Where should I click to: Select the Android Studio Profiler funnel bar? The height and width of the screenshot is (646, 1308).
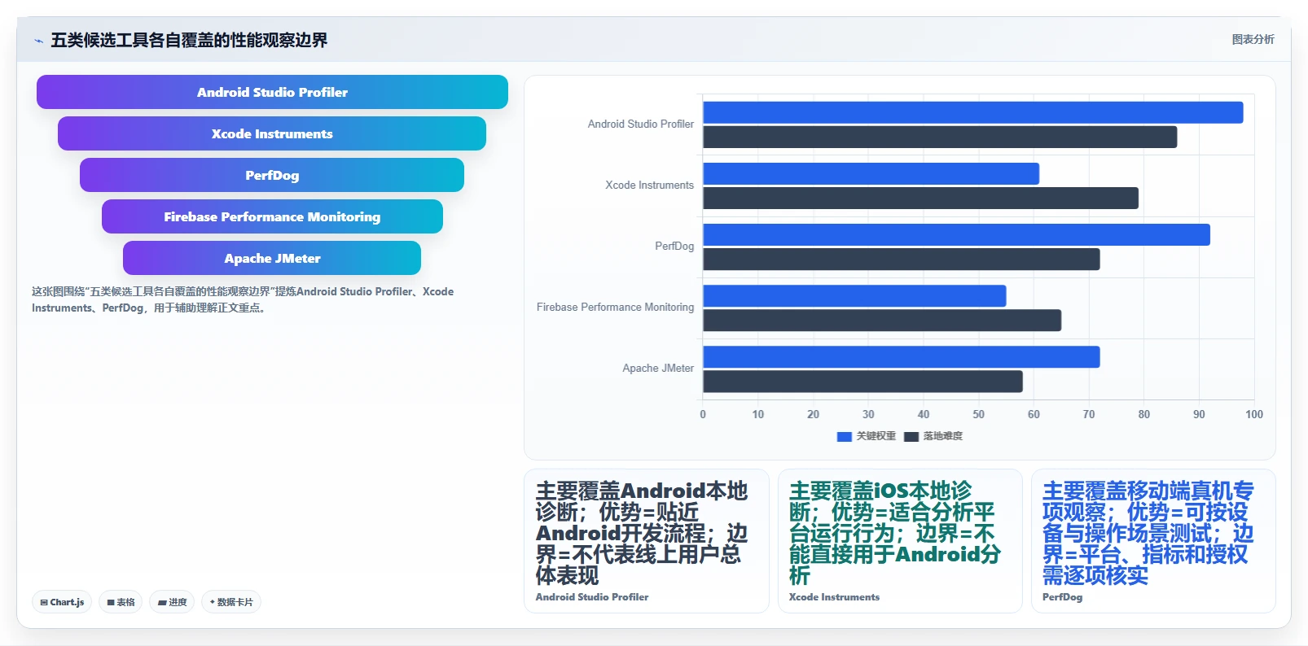tap(272, 92)
